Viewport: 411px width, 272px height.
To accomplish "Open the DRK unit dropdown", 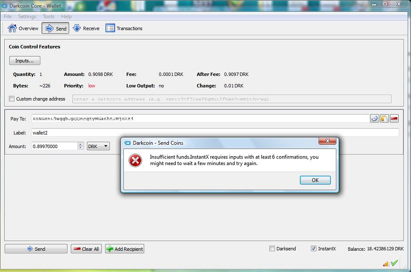I will pyautogui.click(x=98, y=146).
